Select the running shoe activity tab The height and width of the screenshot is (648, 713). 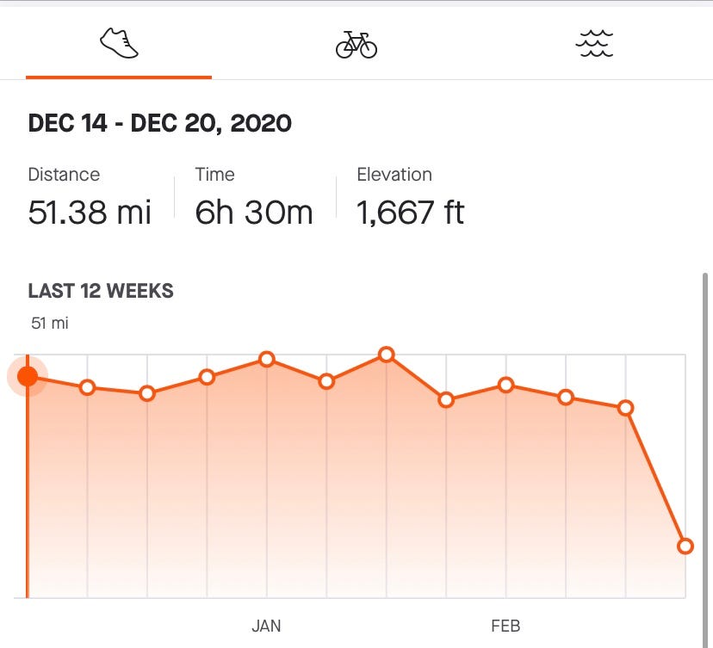119,43
